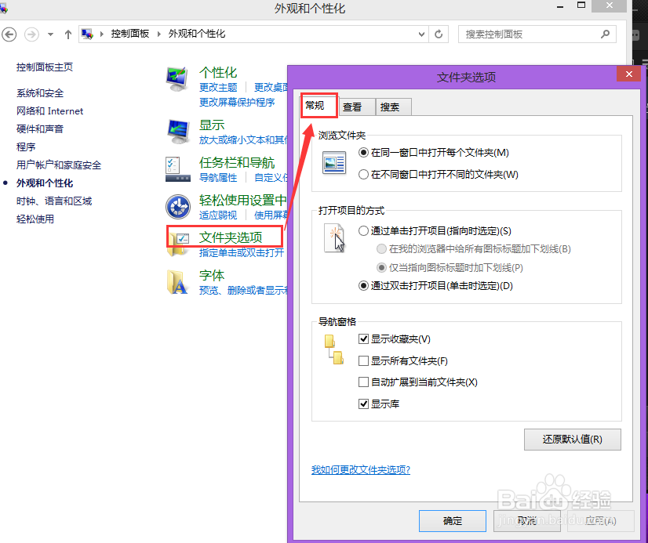Open the 我如何更改文件夹选项 link
Viewport: 648px width, 543px height.
[360, 469]
